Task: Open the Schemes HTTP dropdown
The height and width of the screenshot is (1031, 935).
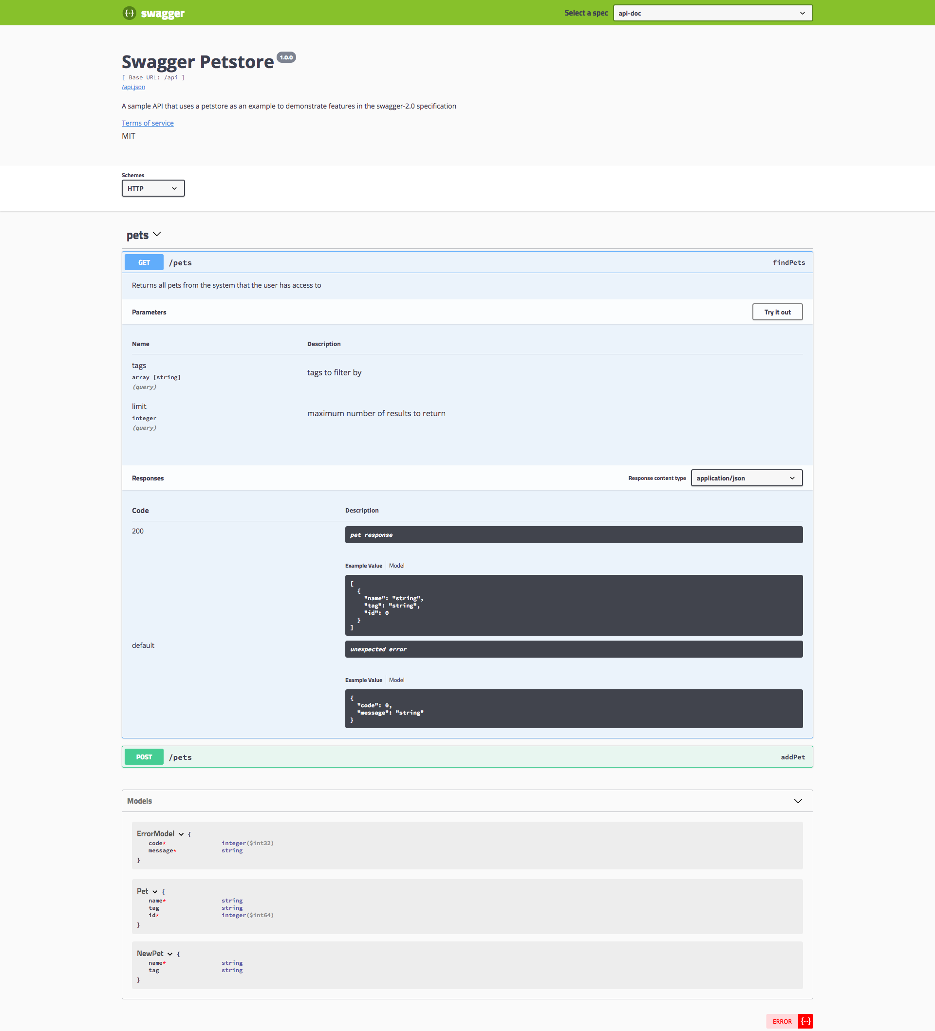Action: 153,188
